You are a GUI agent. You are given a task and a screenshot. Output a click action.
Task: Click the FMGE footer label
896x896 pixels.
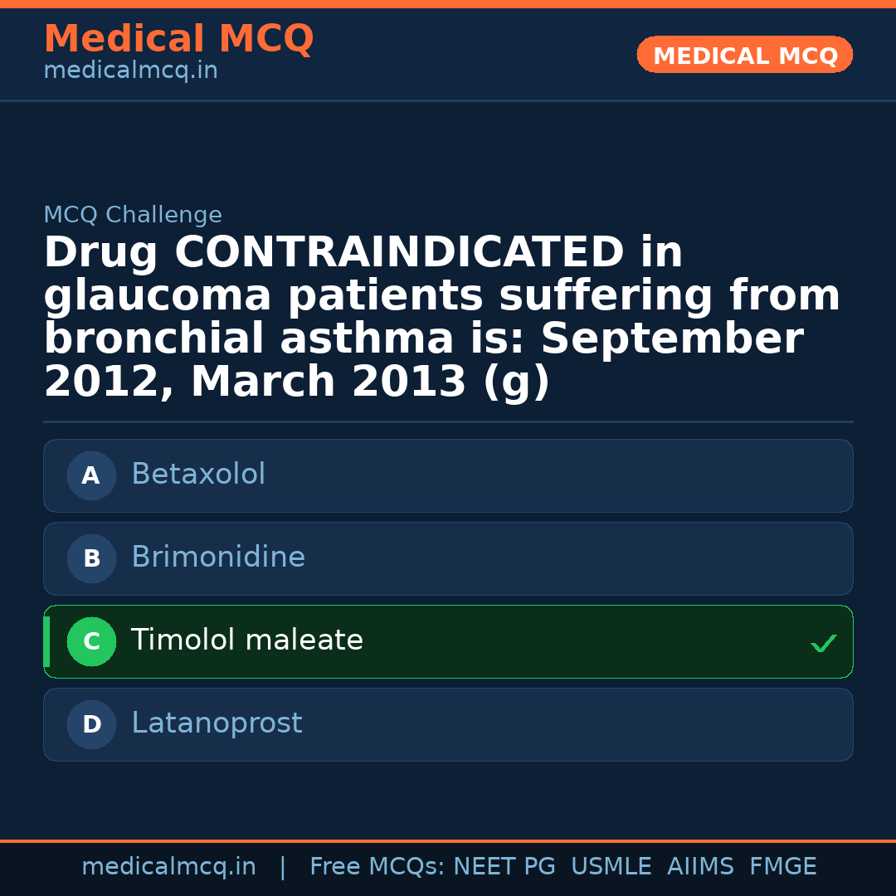(x=782, y=867)
